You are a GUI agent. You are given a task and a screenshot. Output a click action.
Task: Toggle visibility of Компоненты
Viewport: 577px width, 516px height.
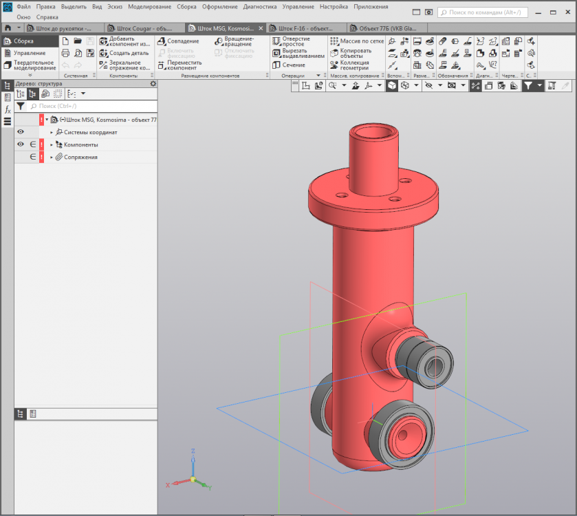click(x=21, y=144)
